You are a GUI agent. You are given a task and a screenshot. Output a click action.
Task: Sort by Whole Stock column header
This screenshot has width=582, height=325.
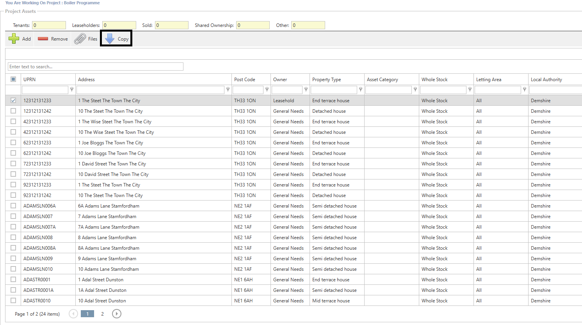point(434,79)
